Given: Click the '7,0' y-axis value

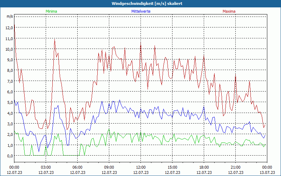Looking at the screenshot, I should pyautogui.click(x=11, y=81).
